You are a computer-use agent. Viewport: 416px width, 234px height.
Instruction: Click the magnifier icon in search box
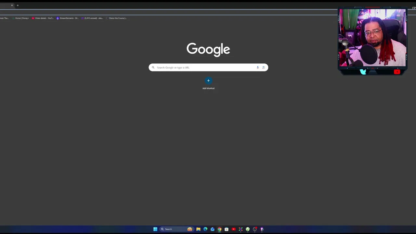point(153,68)
